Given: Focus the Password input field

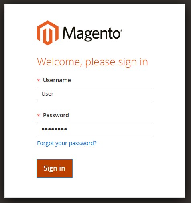Looking at the screenshot, I should click(x=95, y=128).
